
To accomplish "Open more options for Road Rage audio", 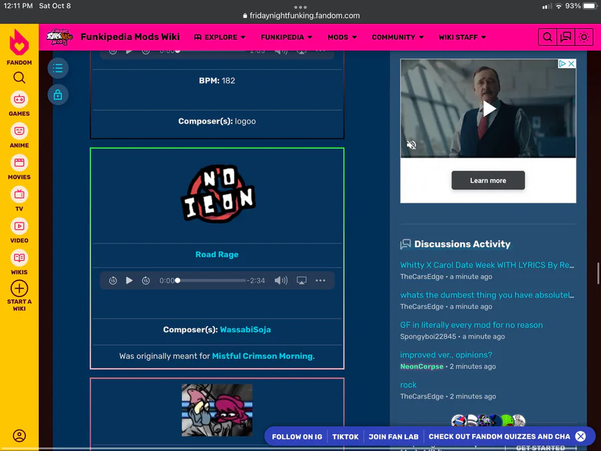I will (x=321, y=281).
